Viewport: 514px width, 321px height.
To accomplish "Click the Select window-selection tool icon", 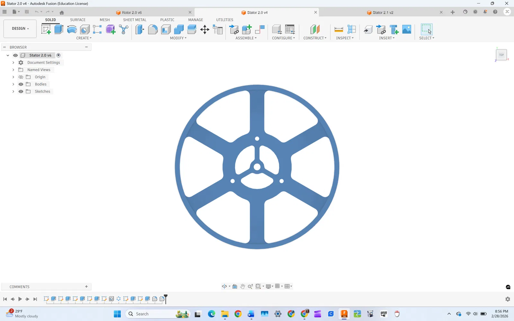I will tap(427, 30).
